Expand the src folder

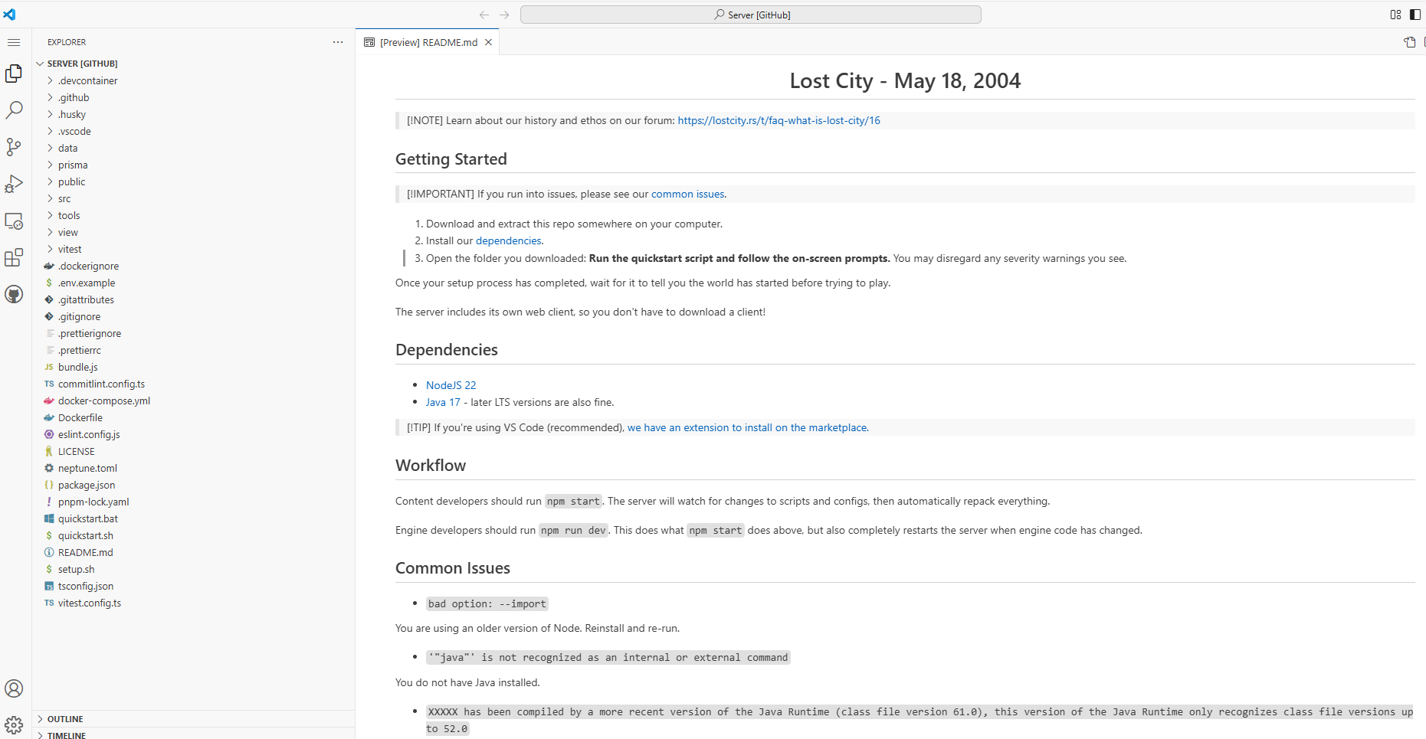(194, 198)
